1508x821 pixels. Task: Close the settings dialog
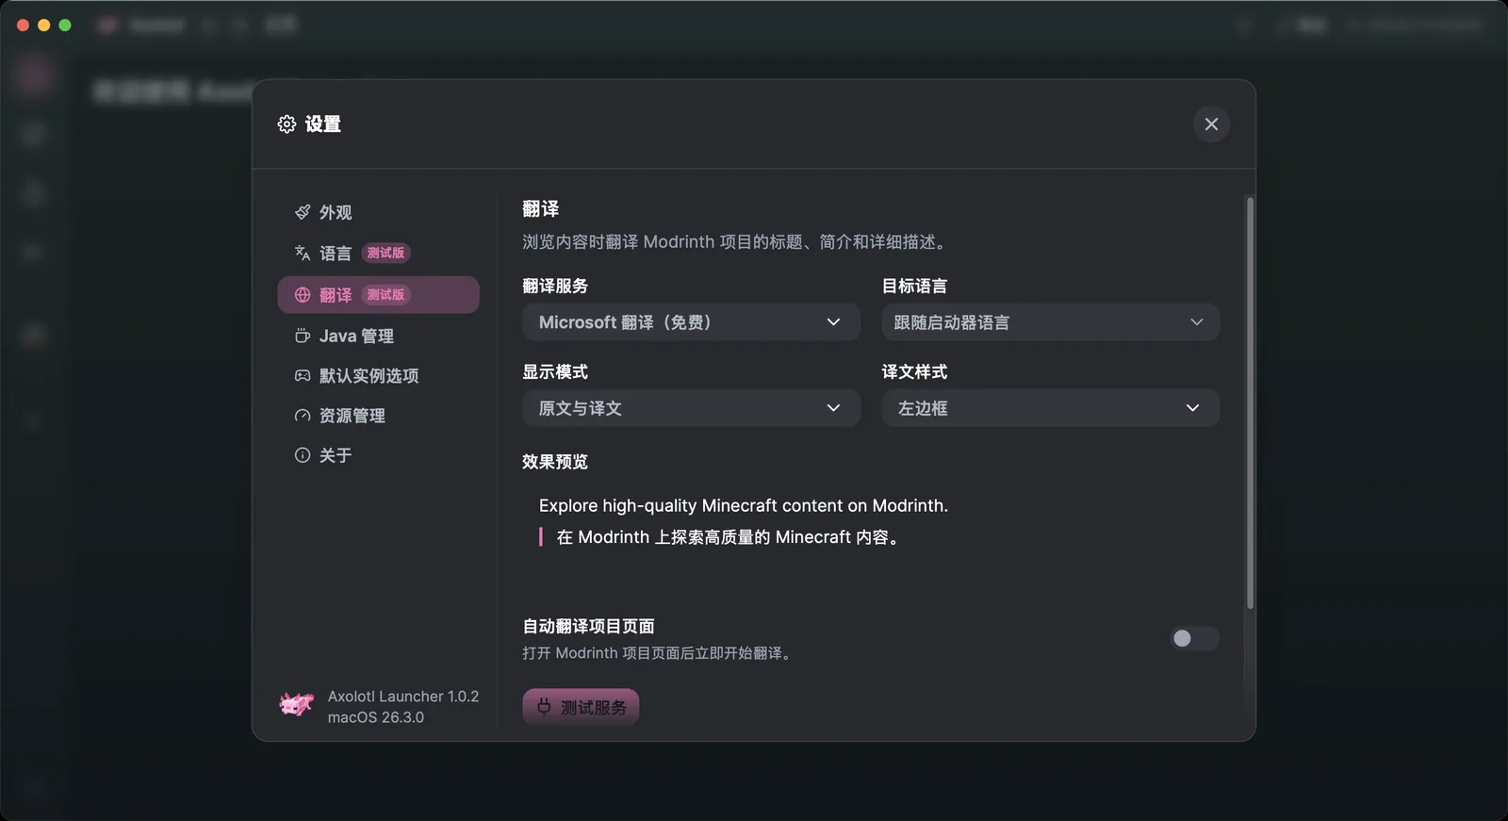(1211, 124)
